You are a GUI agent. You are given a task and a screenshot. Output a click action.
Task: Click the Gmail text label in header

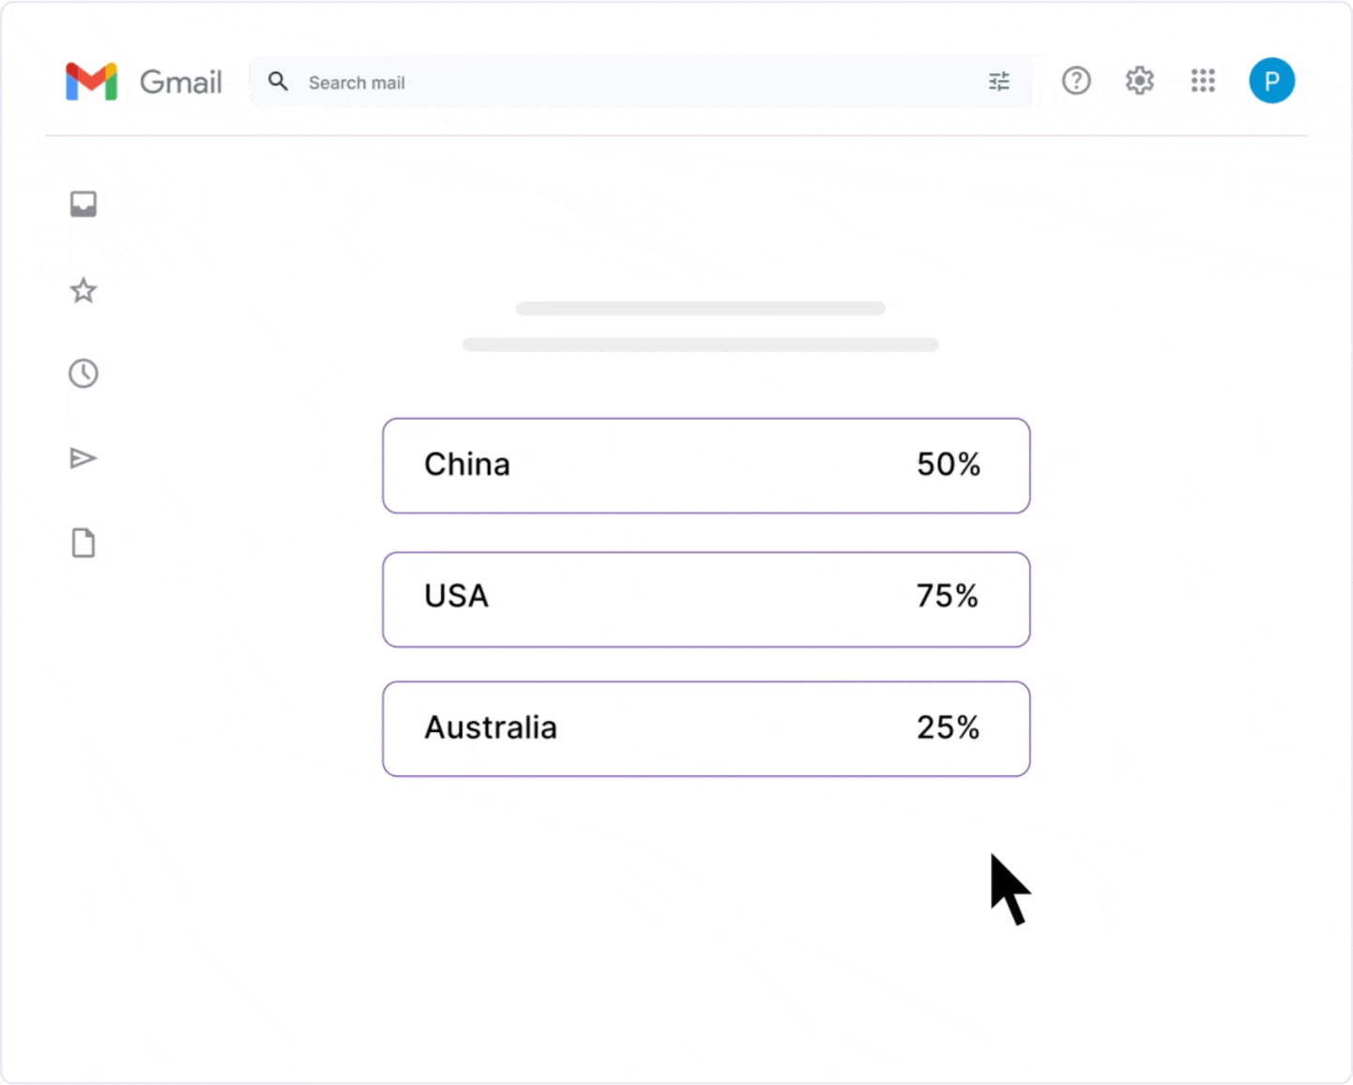[181, 82]
